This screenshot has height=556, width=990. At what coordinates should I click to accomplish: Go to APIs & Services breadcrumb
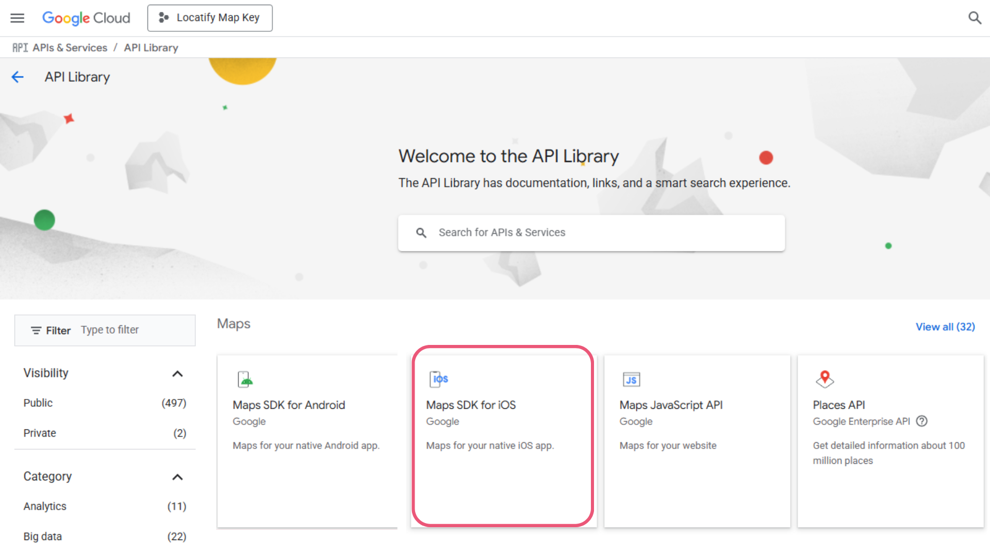pyautogui.click(x=70, y=47)
